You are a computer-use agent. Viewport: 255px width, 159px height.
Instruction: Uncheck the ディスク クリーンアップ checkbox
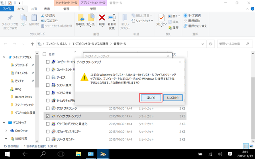pos(48,116)
